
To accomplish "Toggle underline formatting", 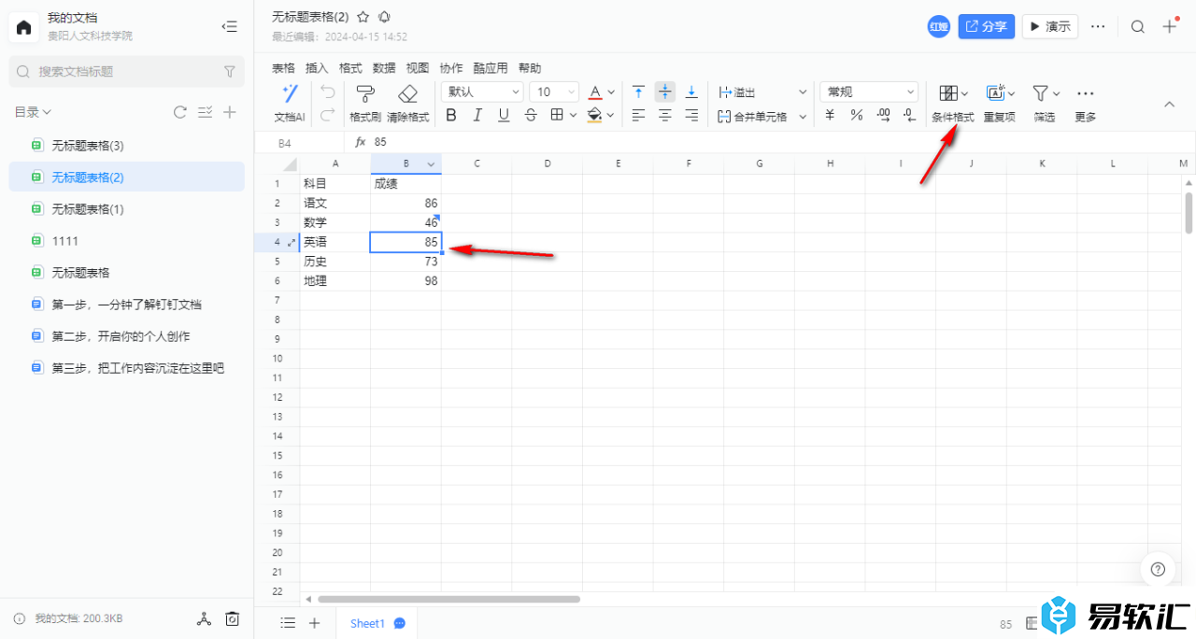I will [504, 115].
